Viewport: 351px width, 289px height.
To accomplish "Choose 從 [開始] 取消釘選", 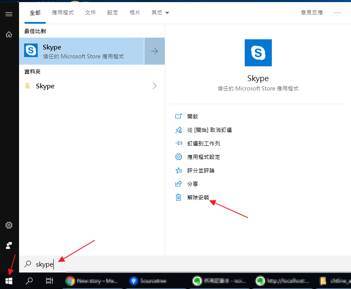I will pyautogui.click(x=210, y=130).
